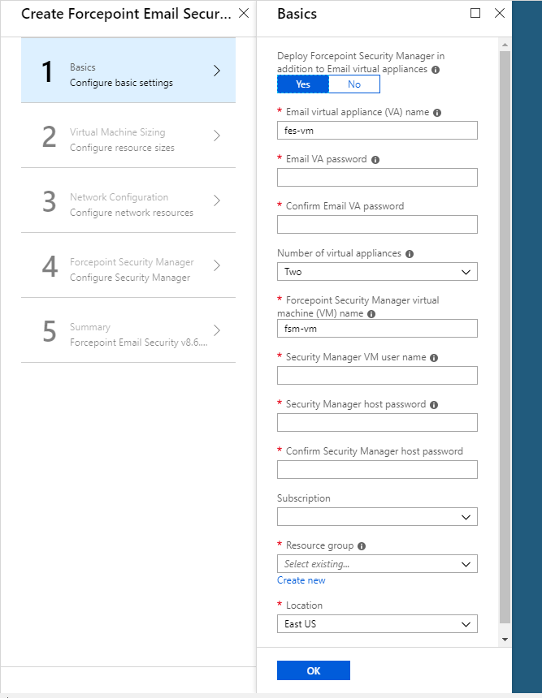Viewport: 542px width, 698px height.
Task: Show info for Security Manager VM user name
Action: click(434, 358)
